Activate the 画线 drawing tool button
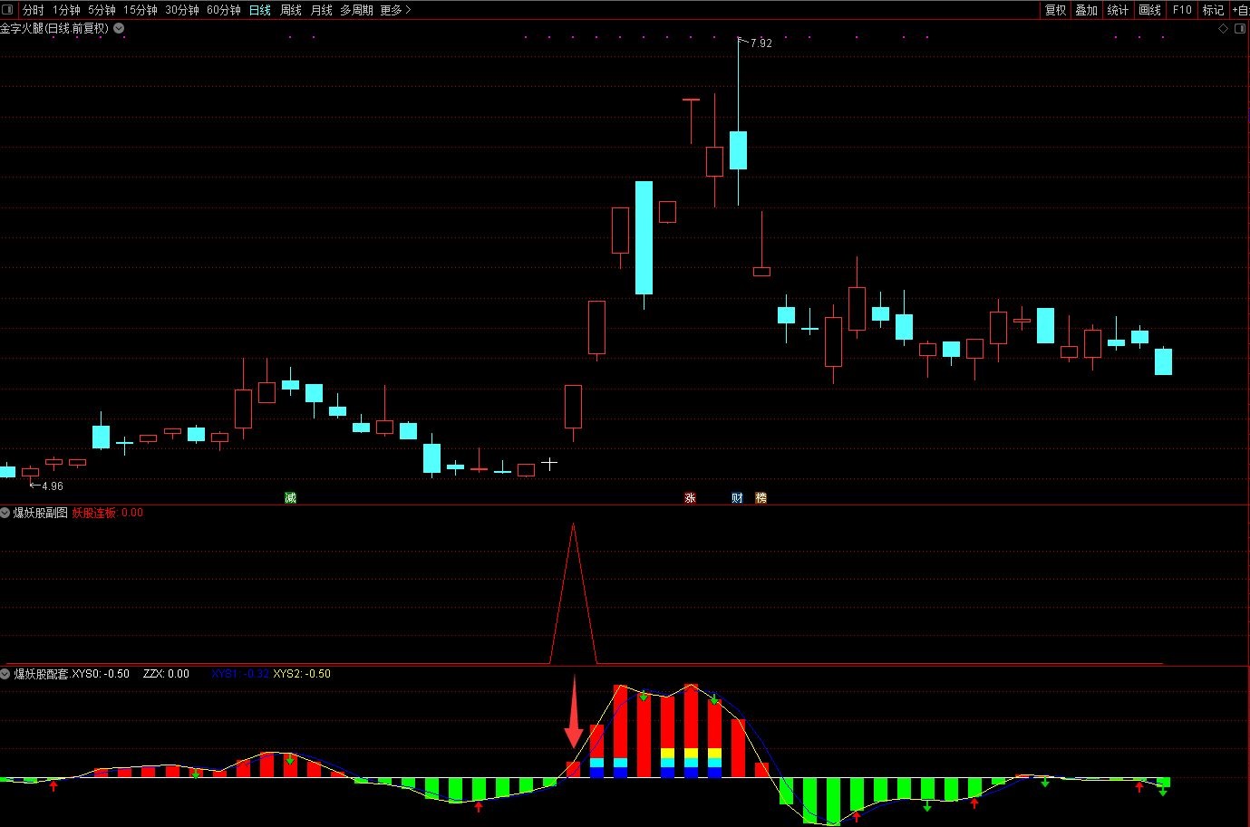Viewport: 1250px width, 827px height. tap(1149, 10)
